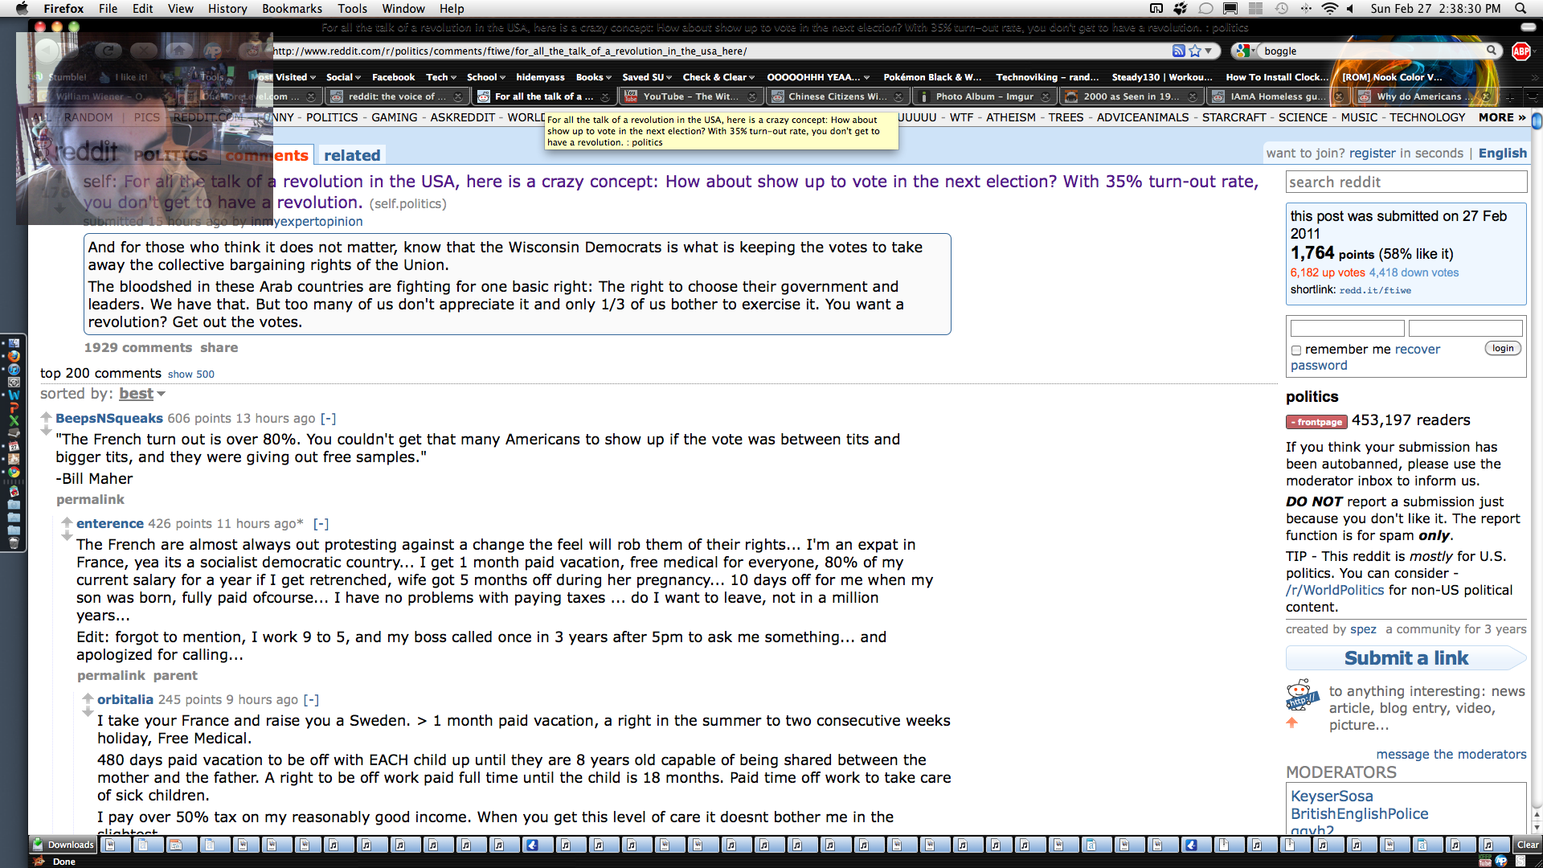This screenshot has width=1543, height=868.
Task: Bookmark page with the star icon
Action: [1195, 51]
